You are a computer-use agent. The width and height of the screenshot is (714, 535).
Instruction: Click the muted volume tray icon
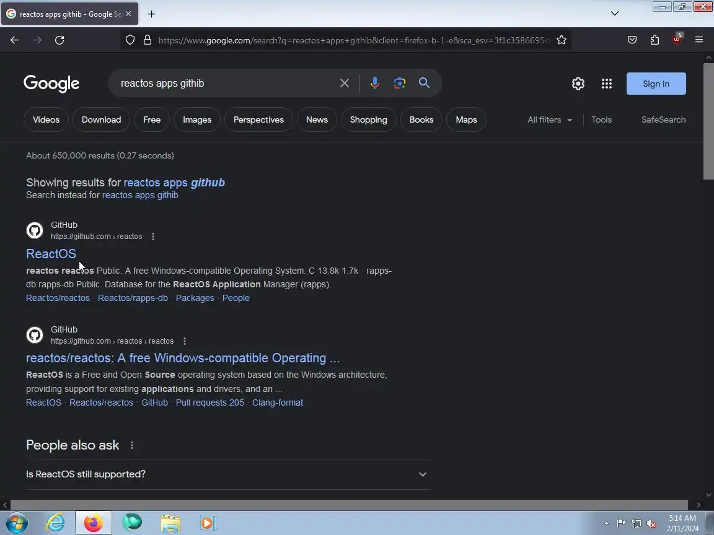[651, 523]
